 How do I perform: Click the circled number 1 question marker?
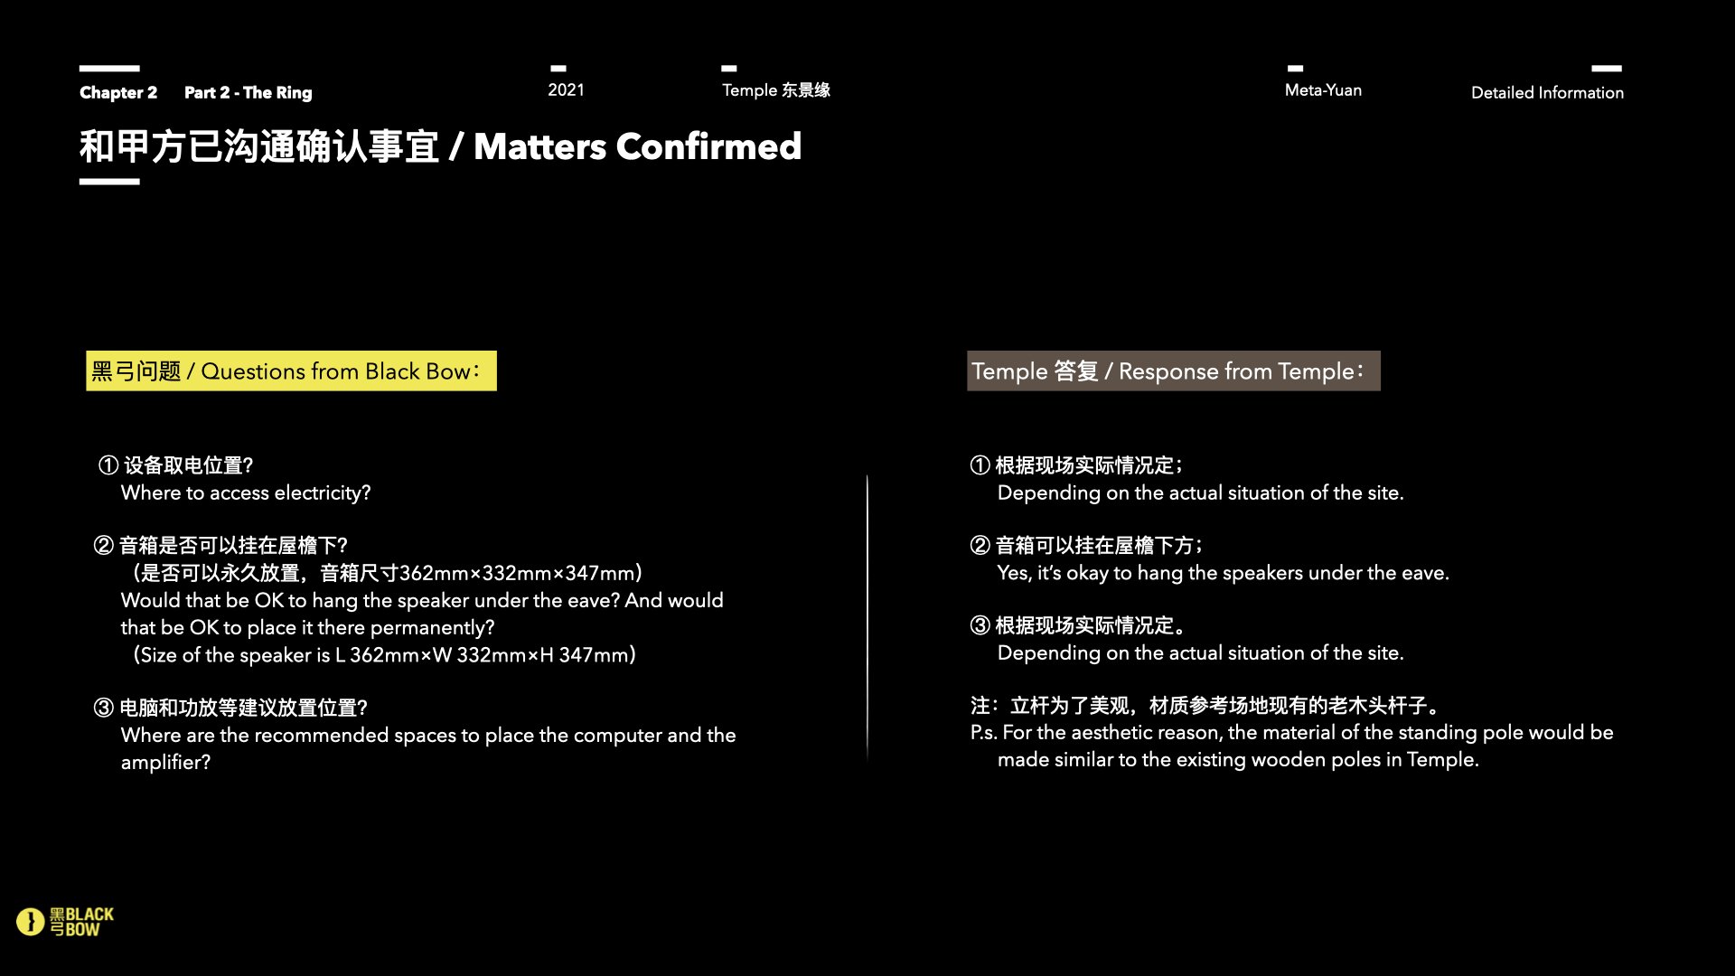click(x=108, y=465)
